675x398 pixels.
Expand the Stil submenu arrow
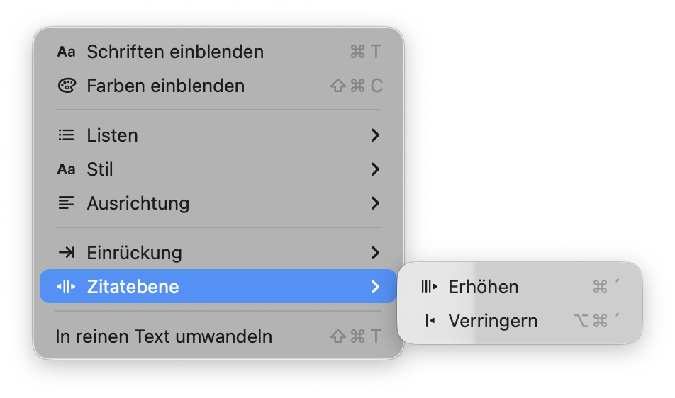[375, 169]
